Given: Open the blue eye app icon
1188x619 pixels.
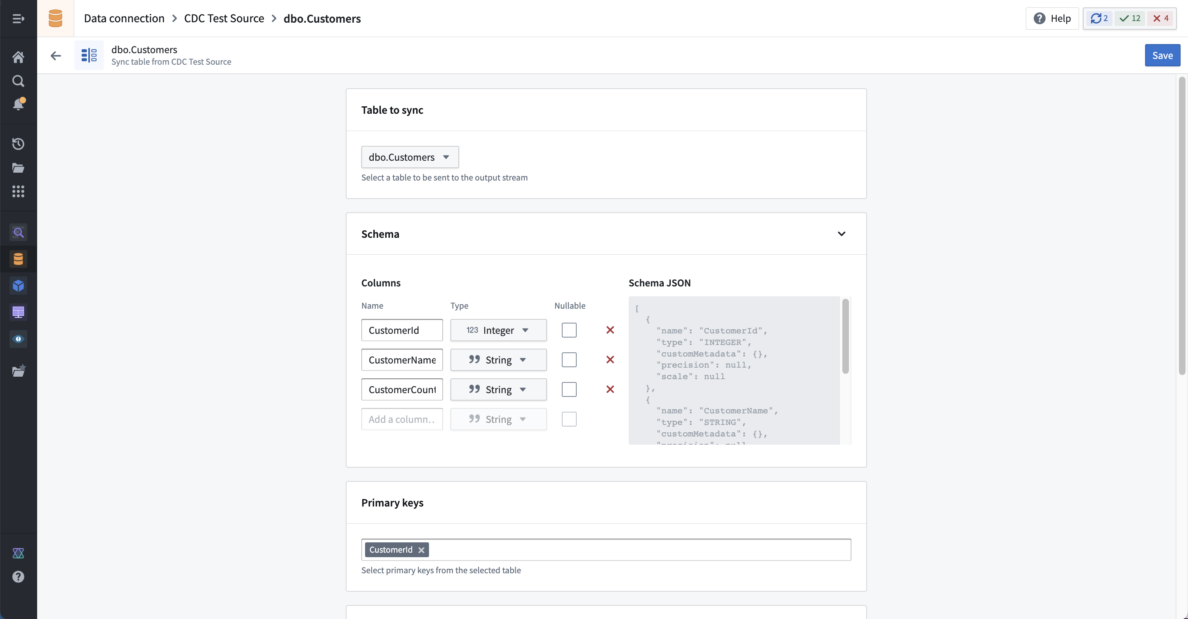Looking at the screenshot, I should (x=18, y=339).
